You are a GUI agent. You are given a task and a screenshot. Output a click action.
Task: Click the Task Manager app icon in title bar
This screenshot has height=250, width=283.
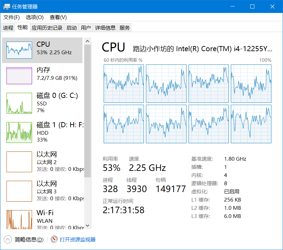[x=7, y=7]
